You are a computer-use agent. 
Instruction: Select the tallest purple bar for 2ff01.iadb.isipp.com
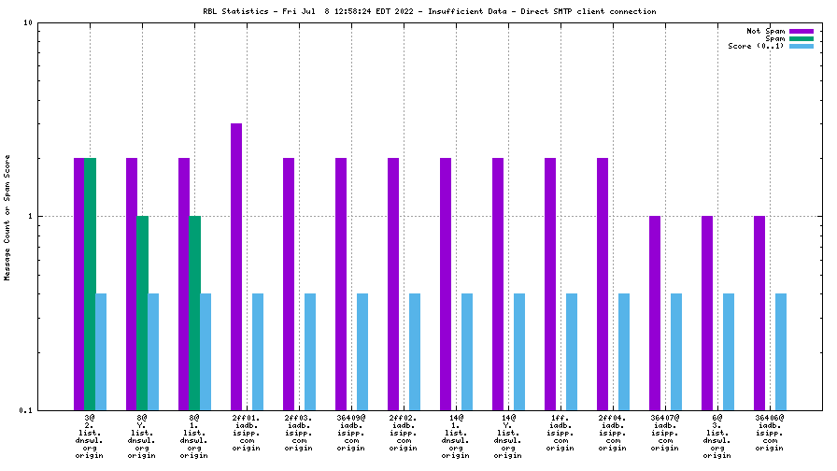pyautogui.click(x=236, y=266)
